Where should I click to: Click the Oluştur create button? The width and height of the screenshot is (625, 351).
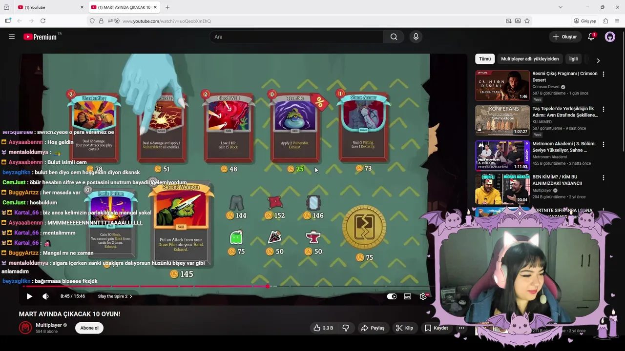(565, 37)
